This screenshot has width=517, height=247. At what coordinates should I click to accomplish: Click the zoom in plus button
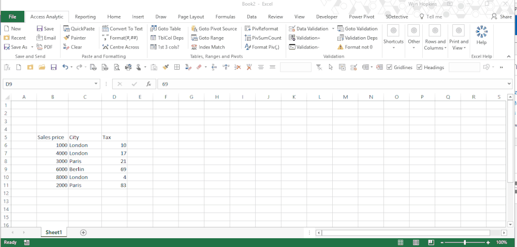489,242
